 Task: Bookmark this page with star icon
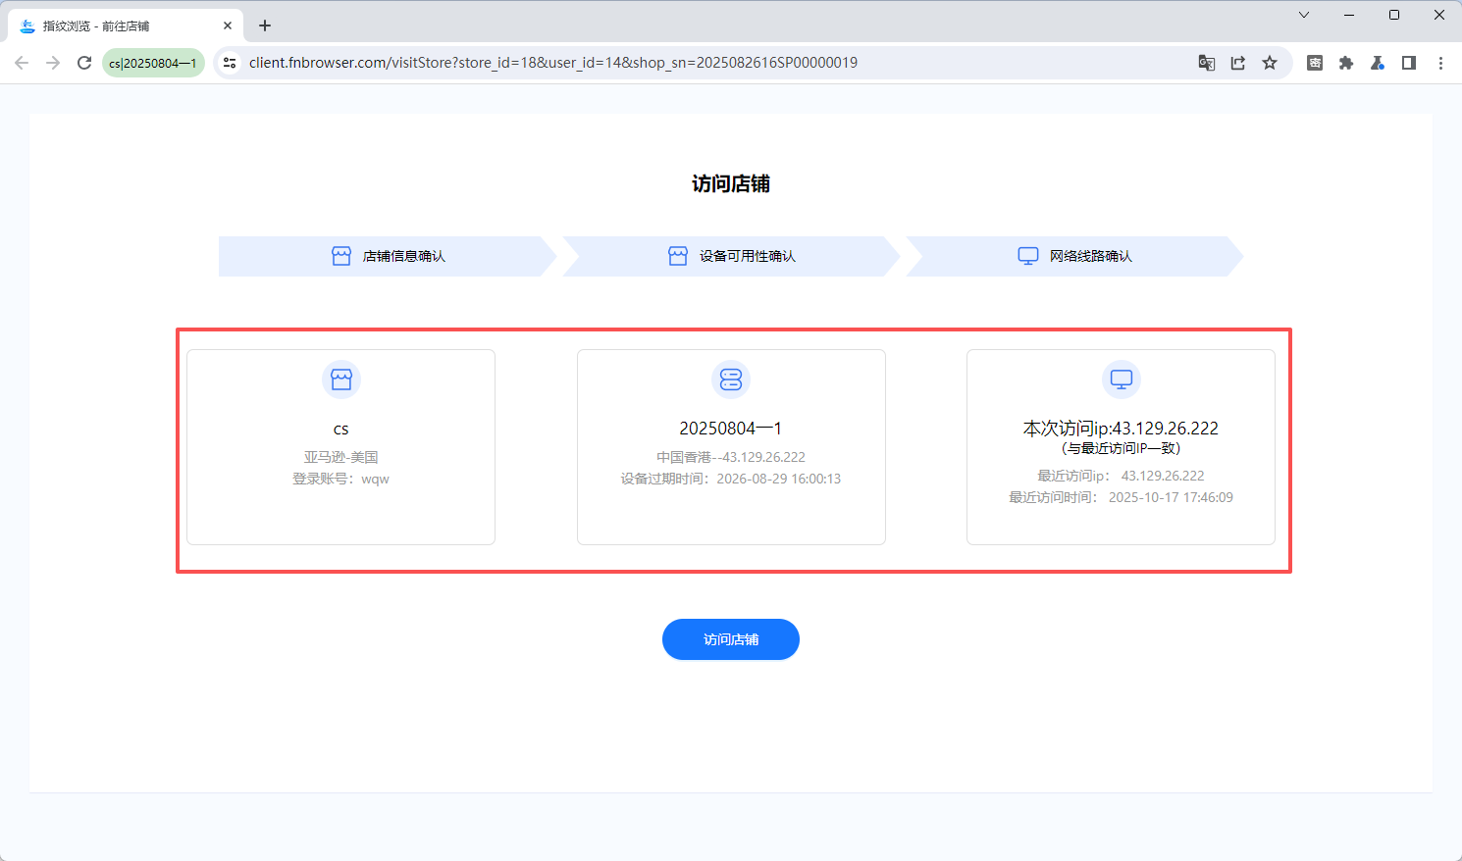(1270, 63)
